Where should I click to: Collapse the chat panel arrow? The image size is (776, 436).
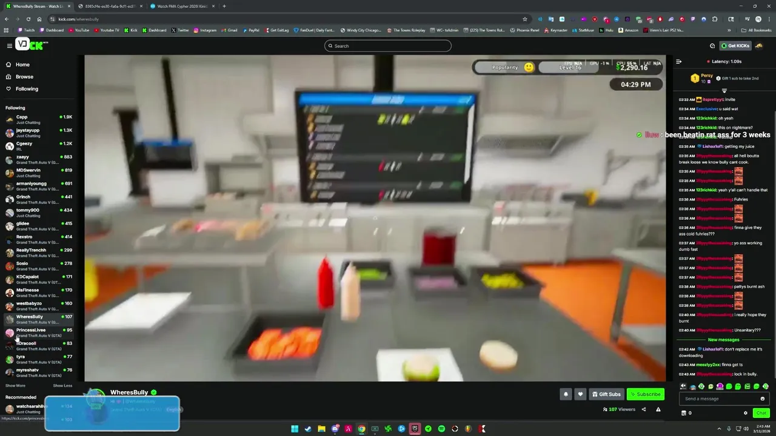pos(678,61)
